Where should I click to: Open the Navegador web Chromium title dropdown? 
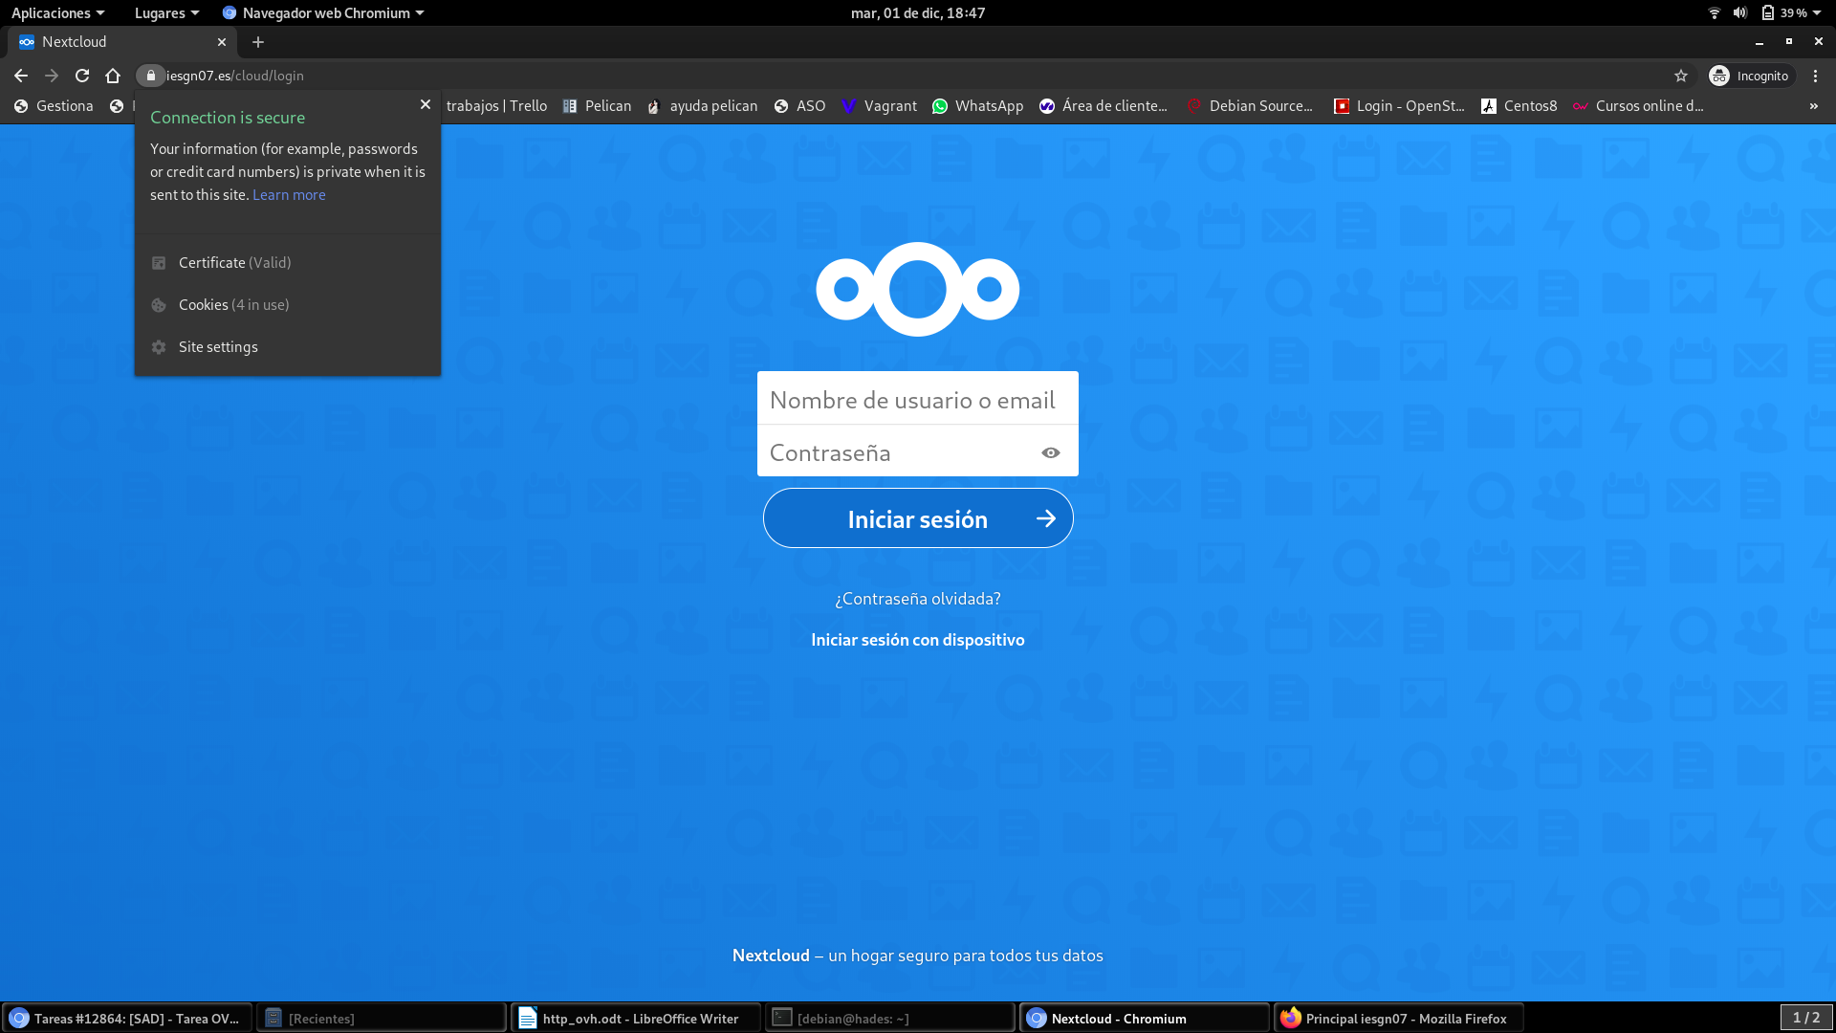pos(323,12)
